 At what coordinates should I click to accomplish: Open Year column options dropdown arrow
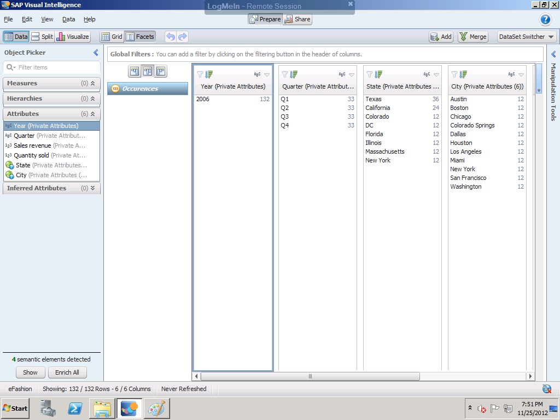click(x=267, y=74)
